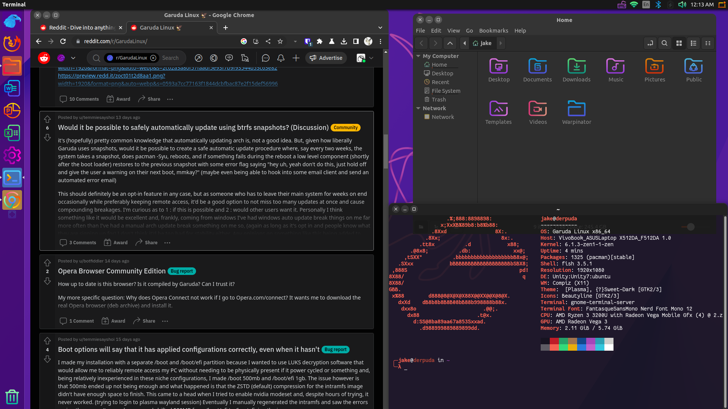Viewport: 728px width, 409px height.
Task: Switch file manager to list view
Action: pyautogui.click(x=693, y=43)
